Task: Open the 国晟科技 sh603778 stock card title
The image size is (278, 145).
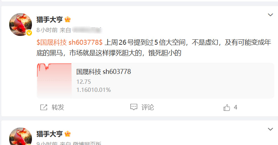Action: (x=104, y=71)
